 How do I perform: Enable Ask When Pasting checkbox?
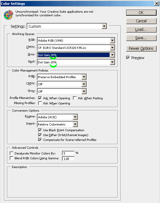pos(75,98)
